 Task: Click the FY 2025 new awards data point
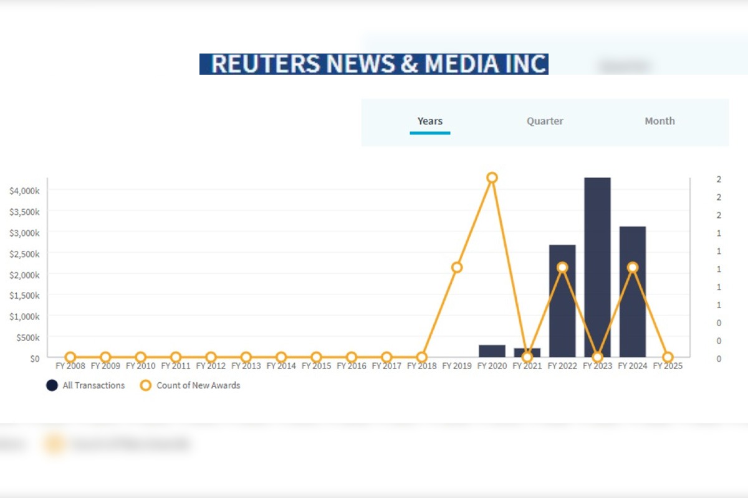(x=668, y=357)
